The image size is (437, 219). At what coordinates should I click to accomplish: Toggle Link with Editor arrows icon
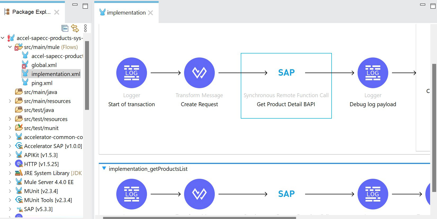(75, 28)
